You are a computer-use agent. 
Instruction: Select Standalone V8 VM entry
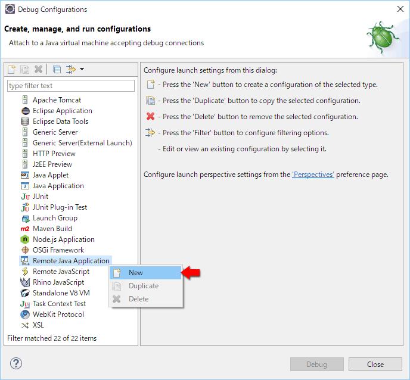pos(61,293)
